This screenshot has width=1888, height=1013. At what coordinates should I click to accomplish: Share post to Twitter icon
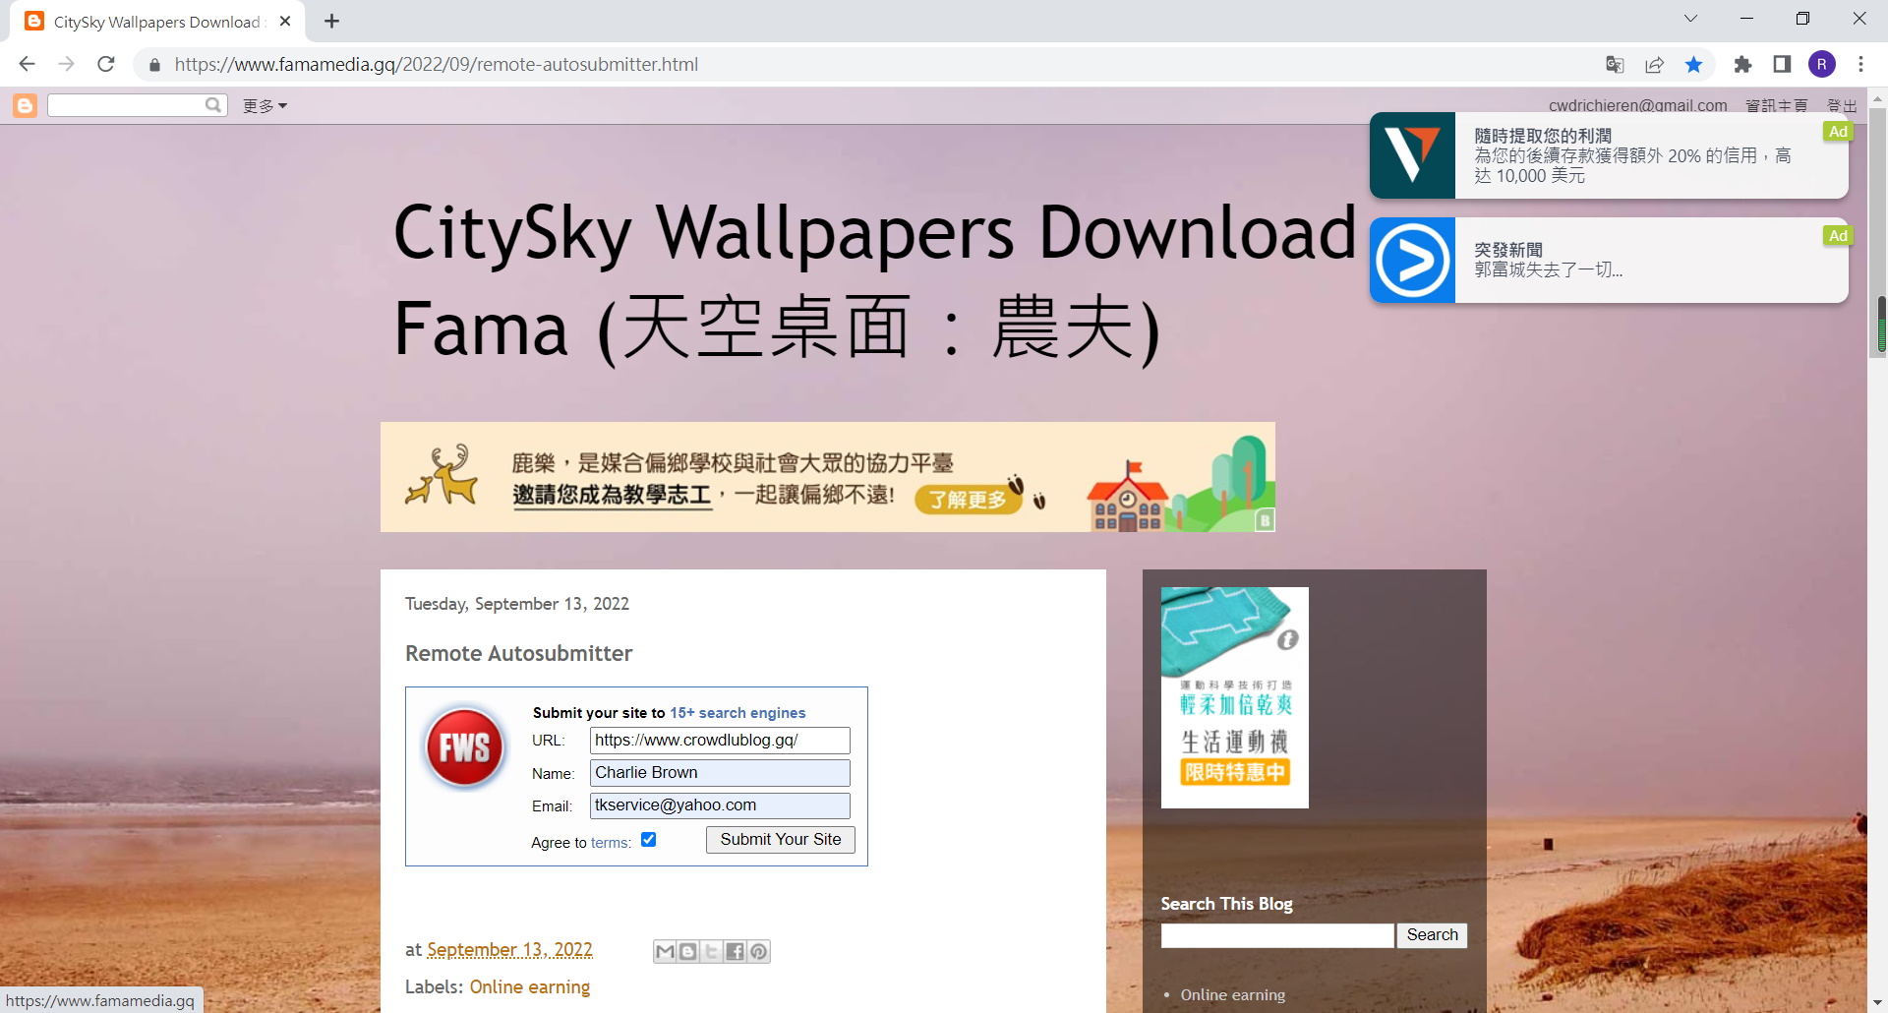tap(711, 951)
